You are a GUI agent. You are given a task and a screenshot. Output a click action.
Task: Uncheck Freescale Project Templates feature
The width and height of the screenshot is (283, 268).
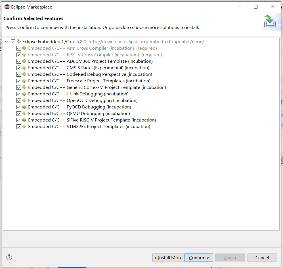[18, 81]
